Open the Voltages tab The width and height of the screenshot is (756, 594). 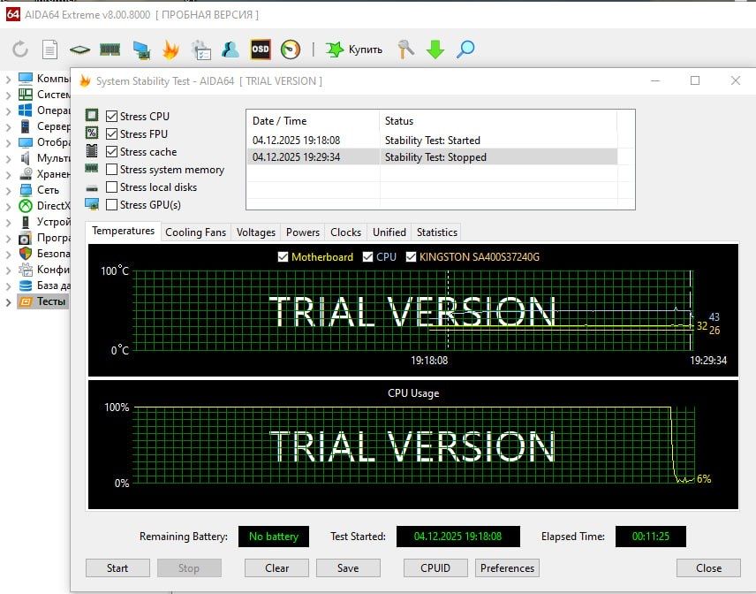tap(255, 232)
